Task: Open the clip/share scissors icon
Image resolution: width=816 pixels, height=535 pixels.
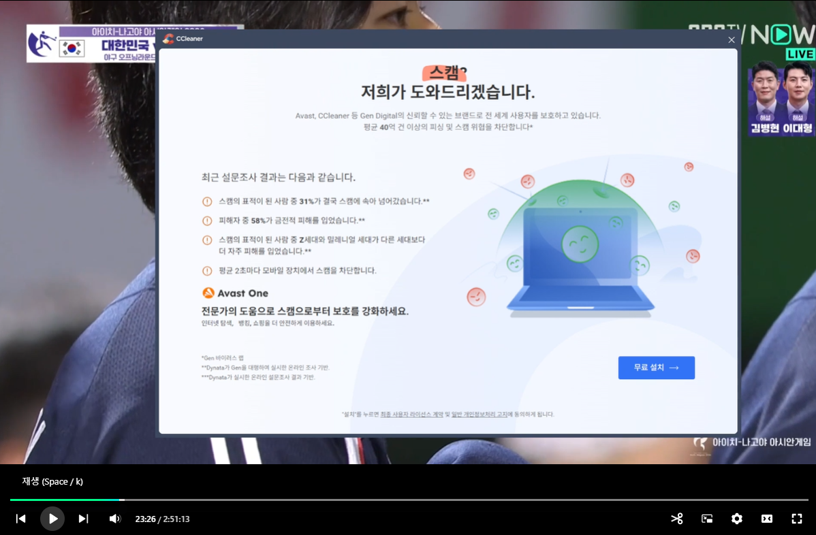Action: pyautogui.click(x=676, y=519)
